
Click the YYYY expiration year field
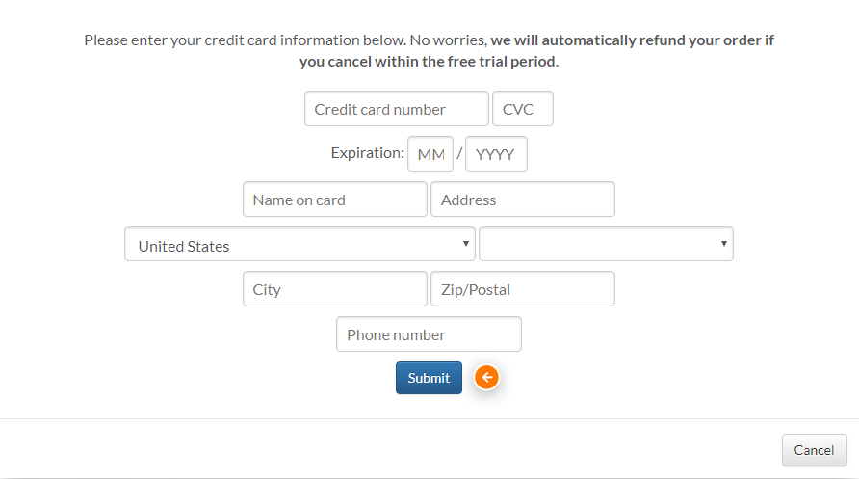click(496, 154)
